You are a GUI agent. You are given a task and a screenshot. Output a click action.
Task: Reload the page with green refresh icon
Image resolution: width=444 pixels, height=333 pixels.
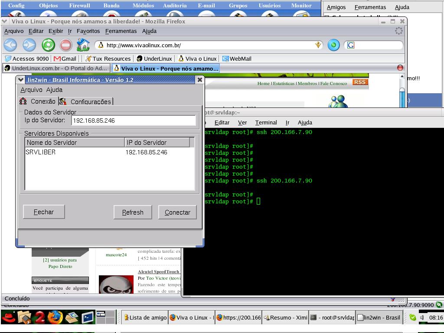pyautogui.click(x=49, y=45)
